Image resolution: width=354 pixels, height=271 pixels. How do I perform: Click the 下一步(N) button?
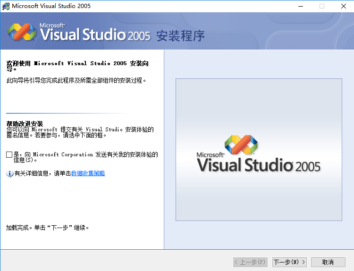[289, 262]
